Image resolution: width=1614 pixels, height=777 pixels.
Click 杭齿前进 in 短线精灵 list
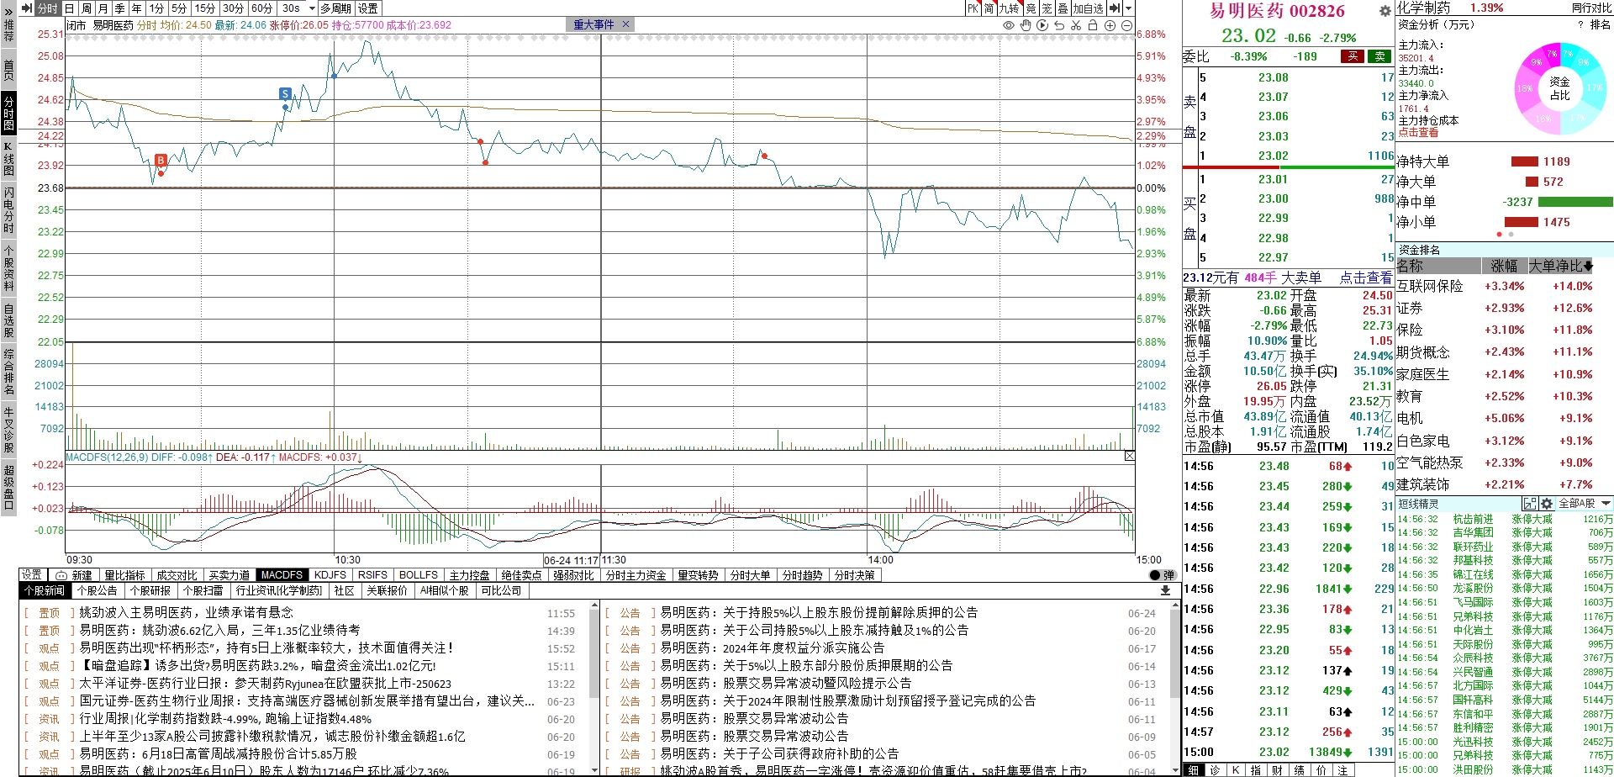coord(1473,519)
